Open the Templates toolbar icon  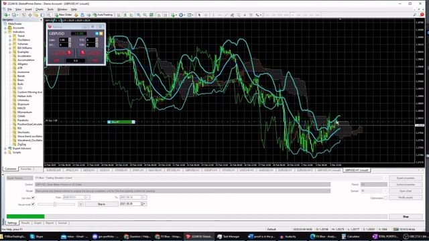coord(190,15)
